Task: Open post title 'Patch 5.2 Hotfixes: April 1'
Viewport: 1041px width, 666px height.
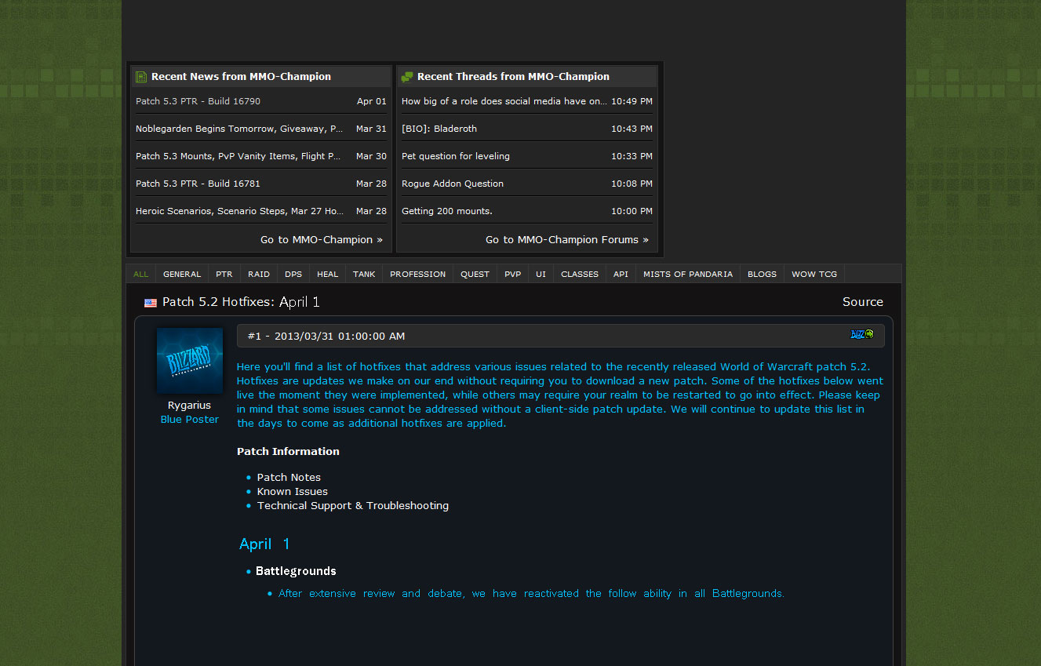Action: click(x=241, y=302)
